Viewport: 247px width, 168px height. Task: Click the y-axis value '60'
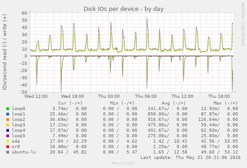tap(24, 13)
